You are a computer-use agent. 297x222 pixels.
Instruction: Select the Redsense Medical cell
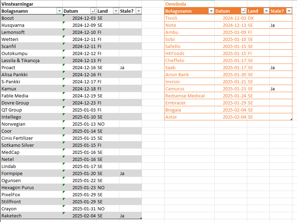point(189,96)
